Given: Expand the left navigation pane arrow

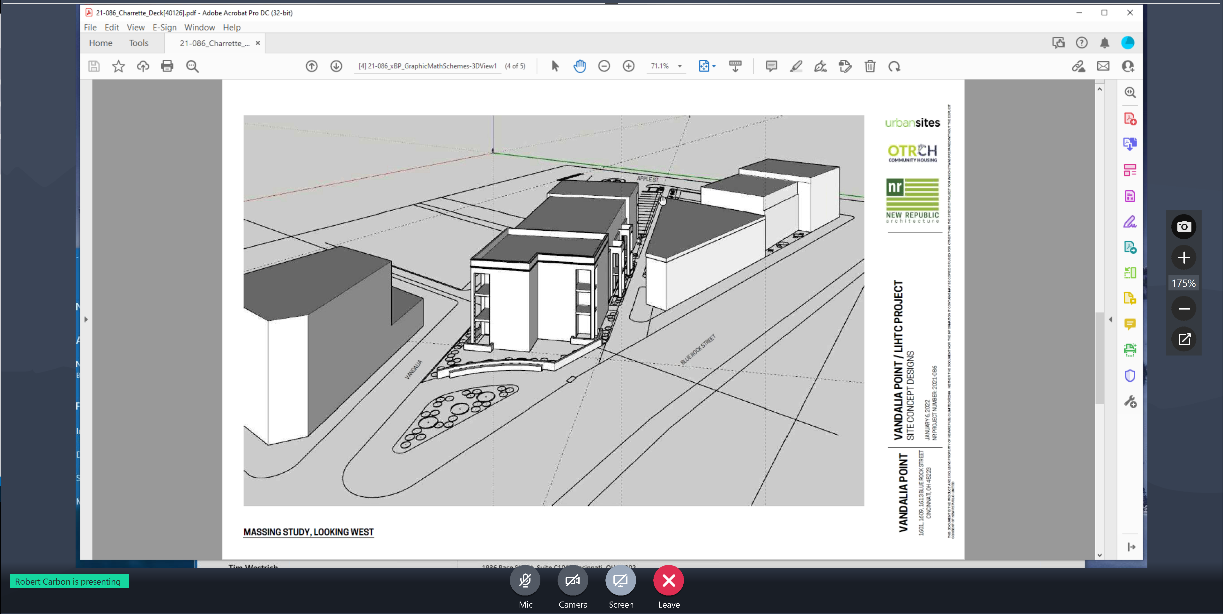Looking at the screenshot, I should (86, 319).
